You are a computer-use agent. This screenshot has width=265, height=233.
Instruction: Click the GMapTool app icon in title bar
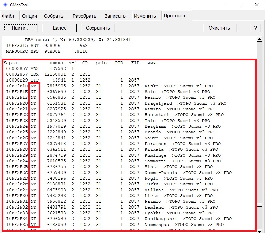tap(4, 5)
